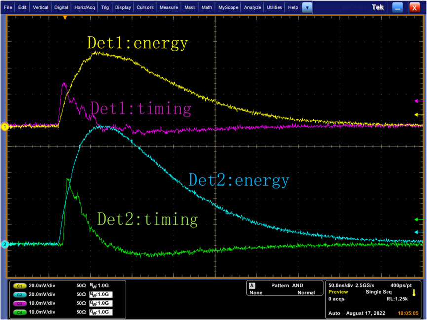Image resolution: width=427 pixels, height=320 pixels.
Task: Click the Normal trigger mode readout
Action: [306, 293]
